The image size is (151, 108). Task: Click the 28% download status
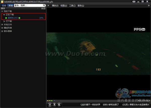tap(41, 18)
